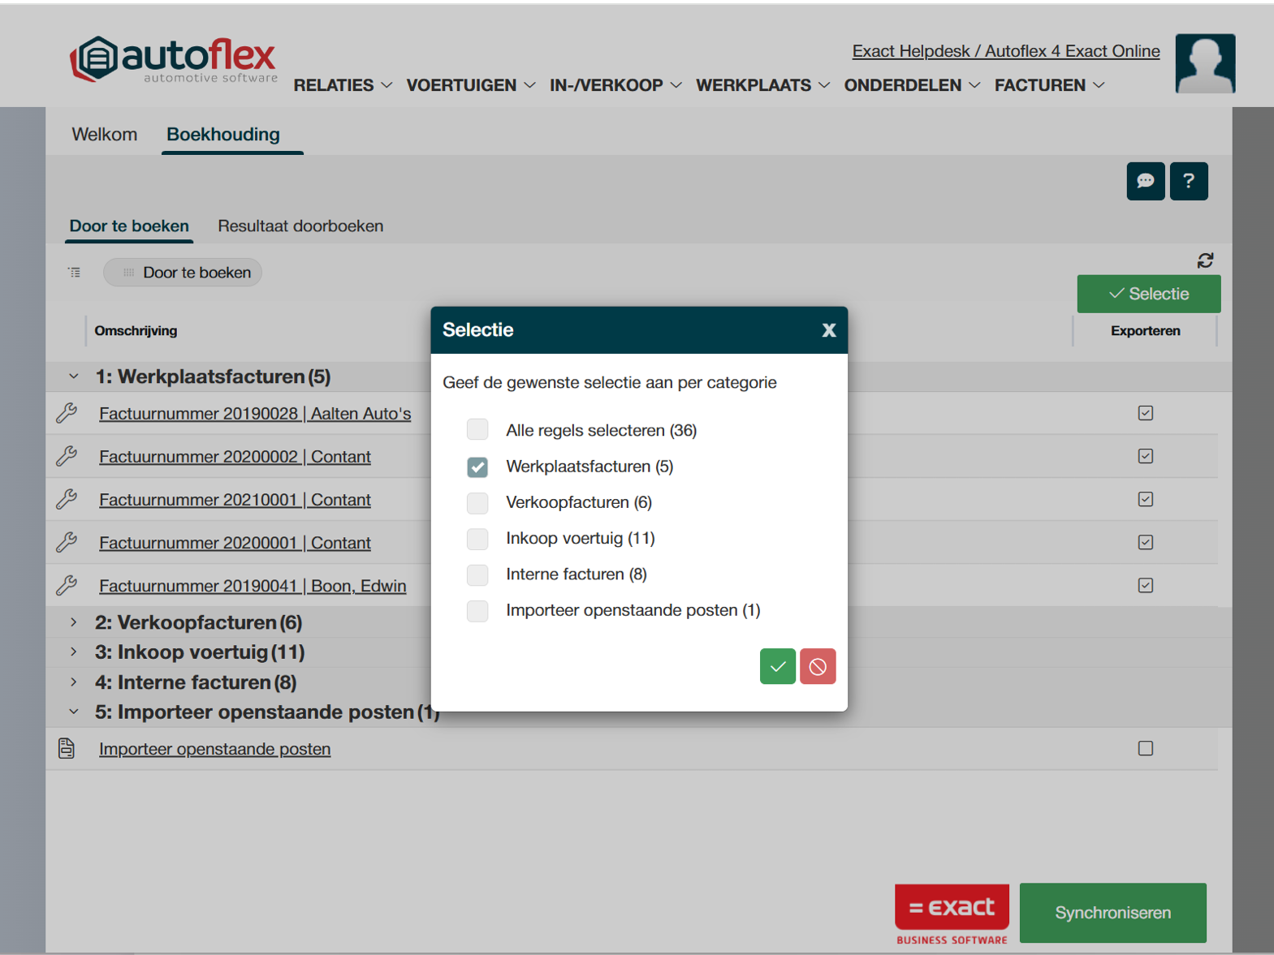
Task: Click the Autoflex logo
Action: click(x=174, y=59)
